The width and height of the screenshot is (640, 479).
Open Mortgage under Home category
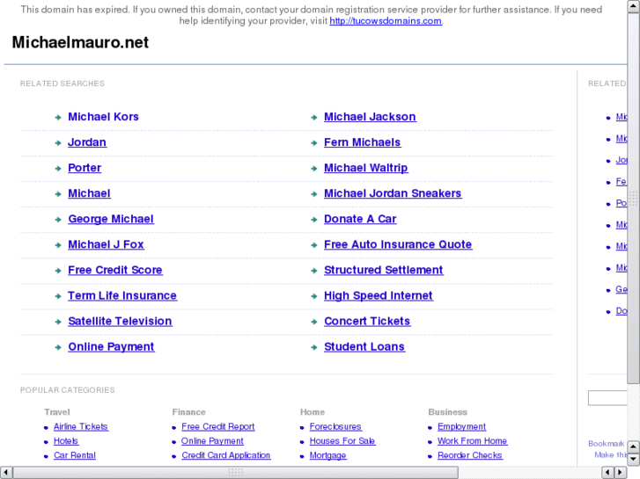pyautogui.click(x=327, y=455)
